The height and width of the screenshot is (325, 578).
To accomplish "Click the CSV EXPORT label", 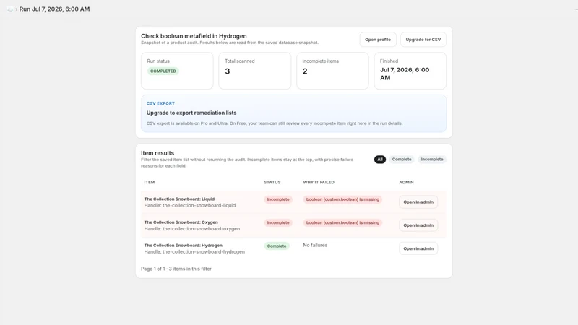I will [x=160, y=103].
